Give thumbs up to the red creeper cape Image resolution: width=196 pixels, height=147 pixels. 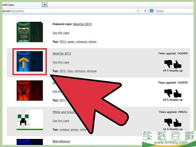pyautogui.click(x=177, y=93)
